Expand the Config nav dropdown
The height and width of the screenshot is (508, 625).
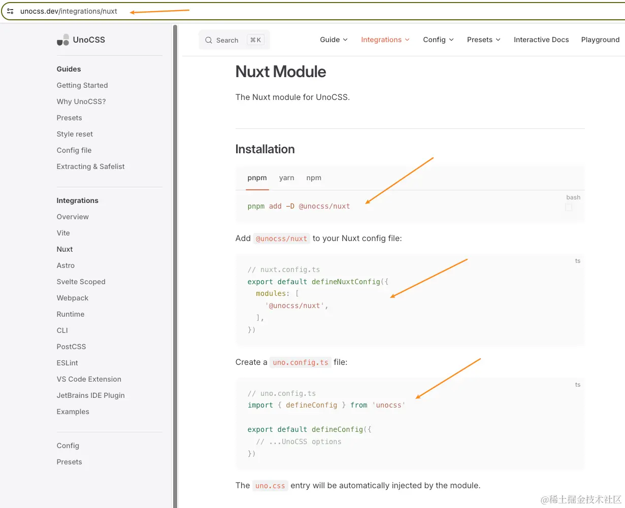438,40
